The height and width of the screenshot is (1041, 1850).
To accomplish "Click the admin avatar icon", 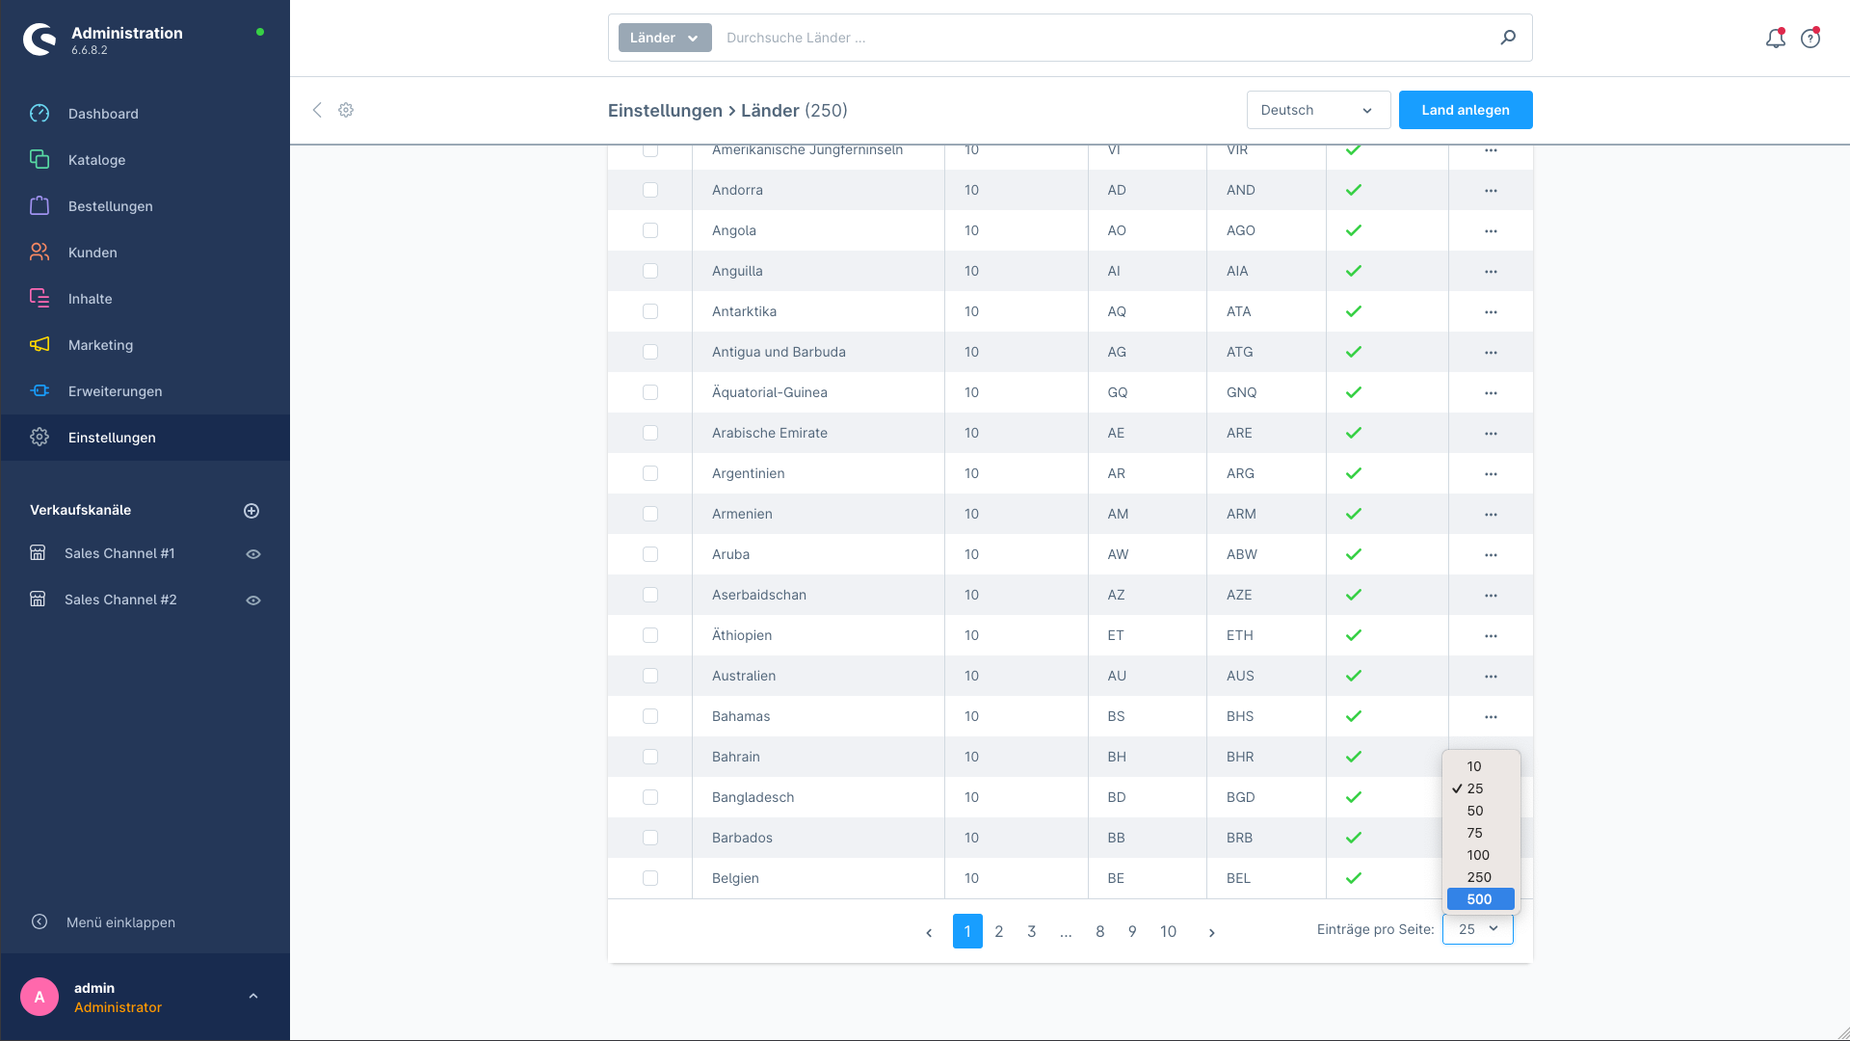I will 40,997.
